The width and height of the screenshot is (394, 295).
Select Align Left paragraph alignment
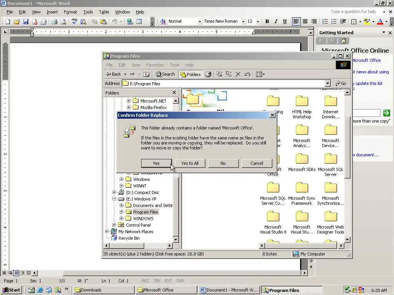click(x=296, y=22)
